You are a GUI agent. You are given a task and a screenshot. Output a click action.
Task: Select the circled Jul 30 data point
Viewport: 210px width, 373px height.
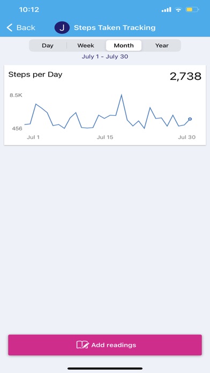point(190,119)
